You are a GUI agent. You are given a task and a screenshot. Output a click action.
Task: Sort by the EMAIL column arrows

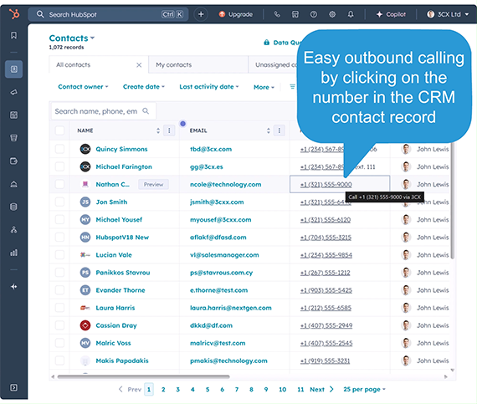(269, 130)
